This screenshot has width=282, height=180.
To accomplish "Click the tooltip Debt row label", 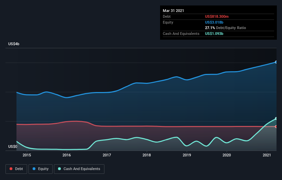I will pyautogui.click(x=167, y=16).
